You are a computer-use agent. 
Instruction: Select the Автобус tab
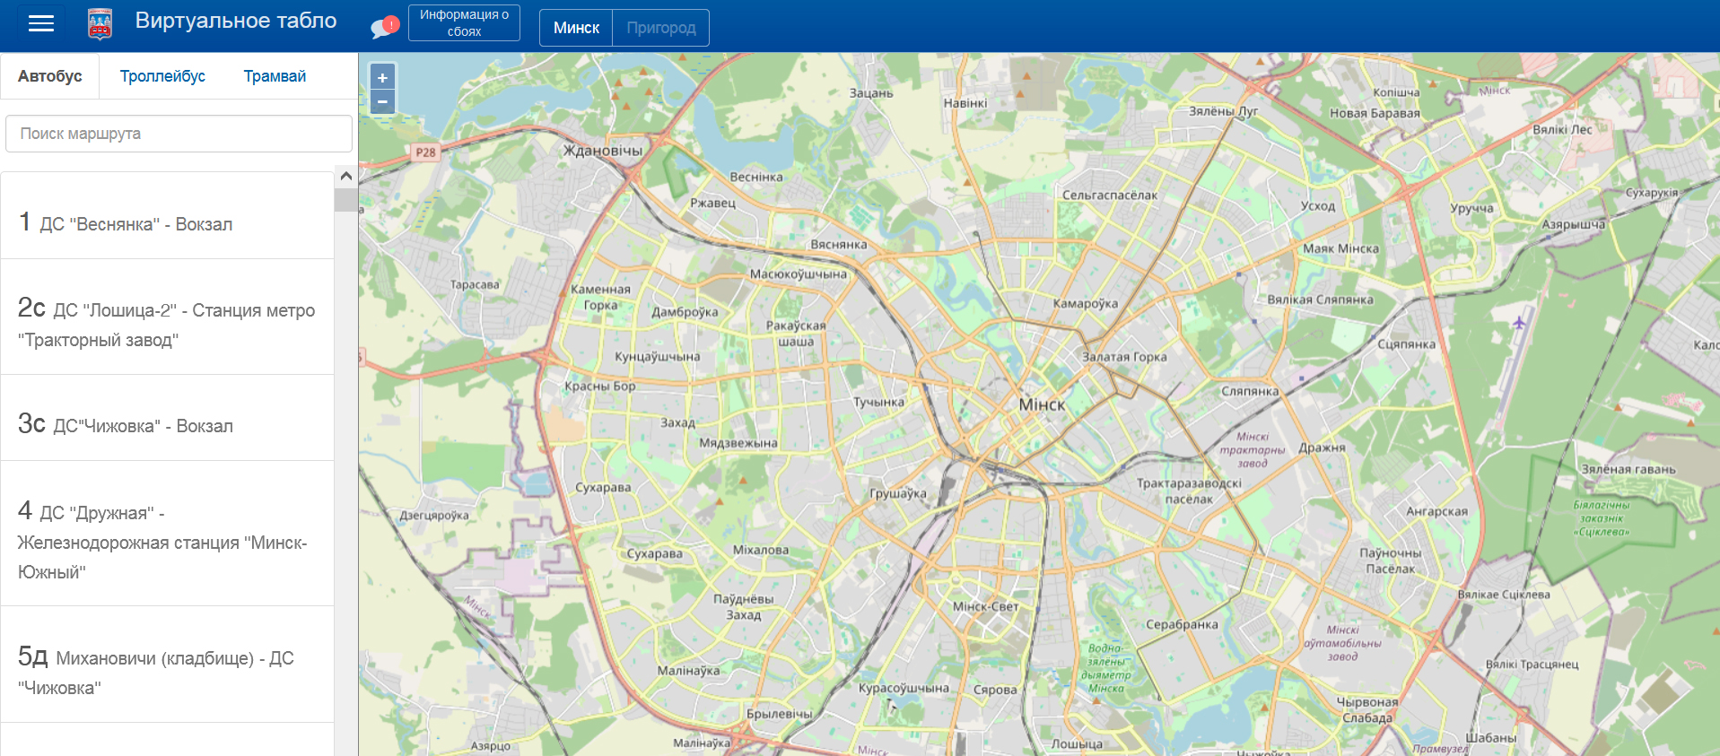50,76
